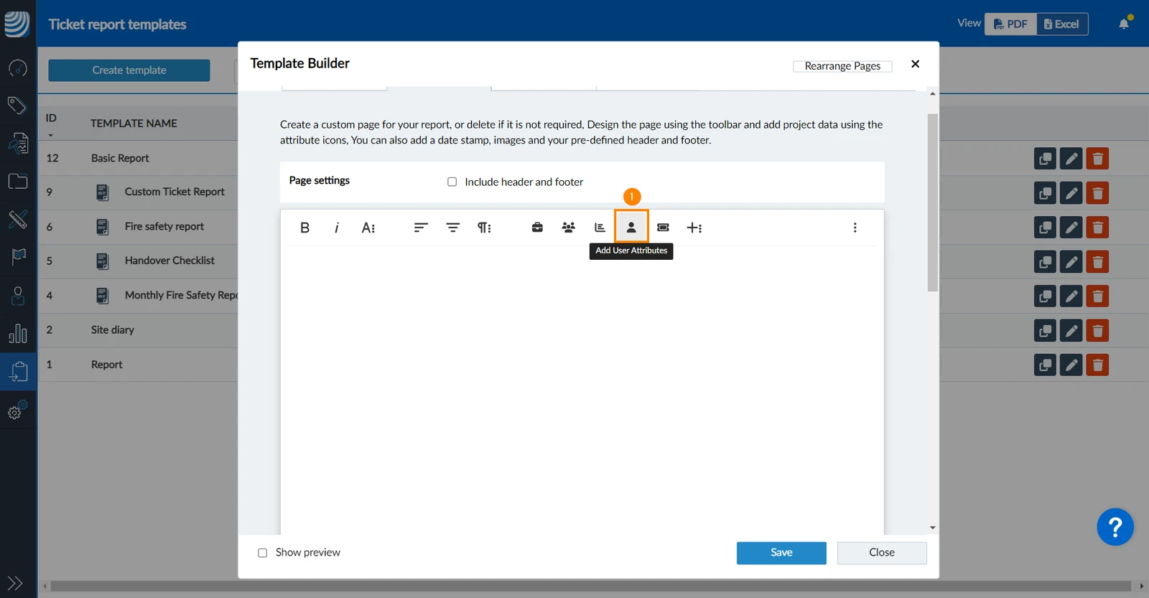Viewport: 1149px width, 598px height.
Task: Save the template
Action: pos(781,553)
